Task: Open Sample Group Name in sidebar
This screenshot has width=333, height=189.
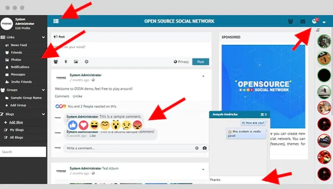Action: pyautogui.click(x=26, y=98)
